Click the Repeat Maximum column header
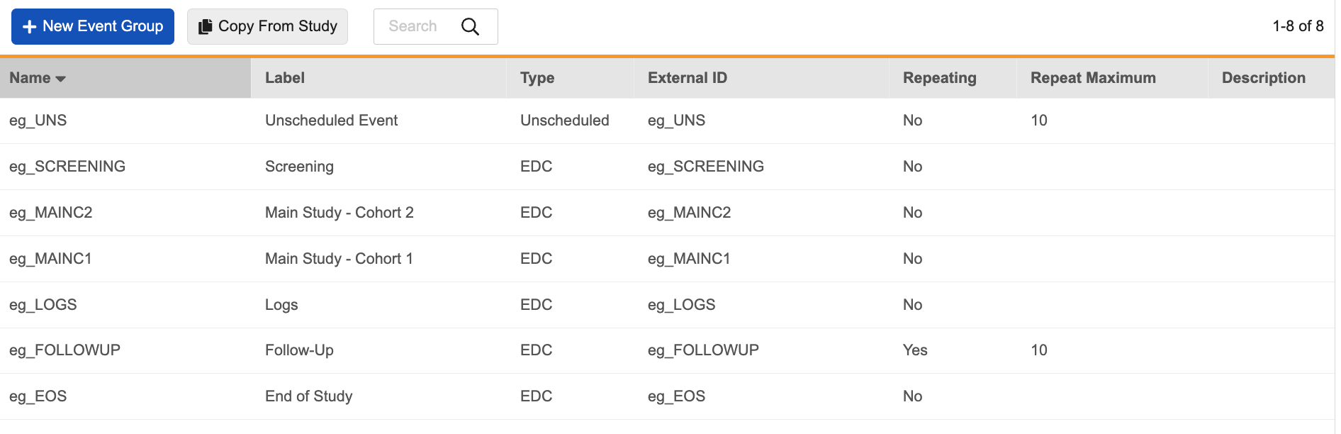Screen dimensions: 1341x434 (x=1092, y=78)
